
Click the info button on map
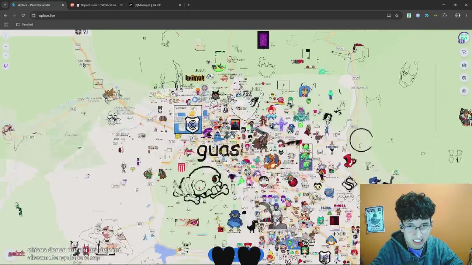6,35
